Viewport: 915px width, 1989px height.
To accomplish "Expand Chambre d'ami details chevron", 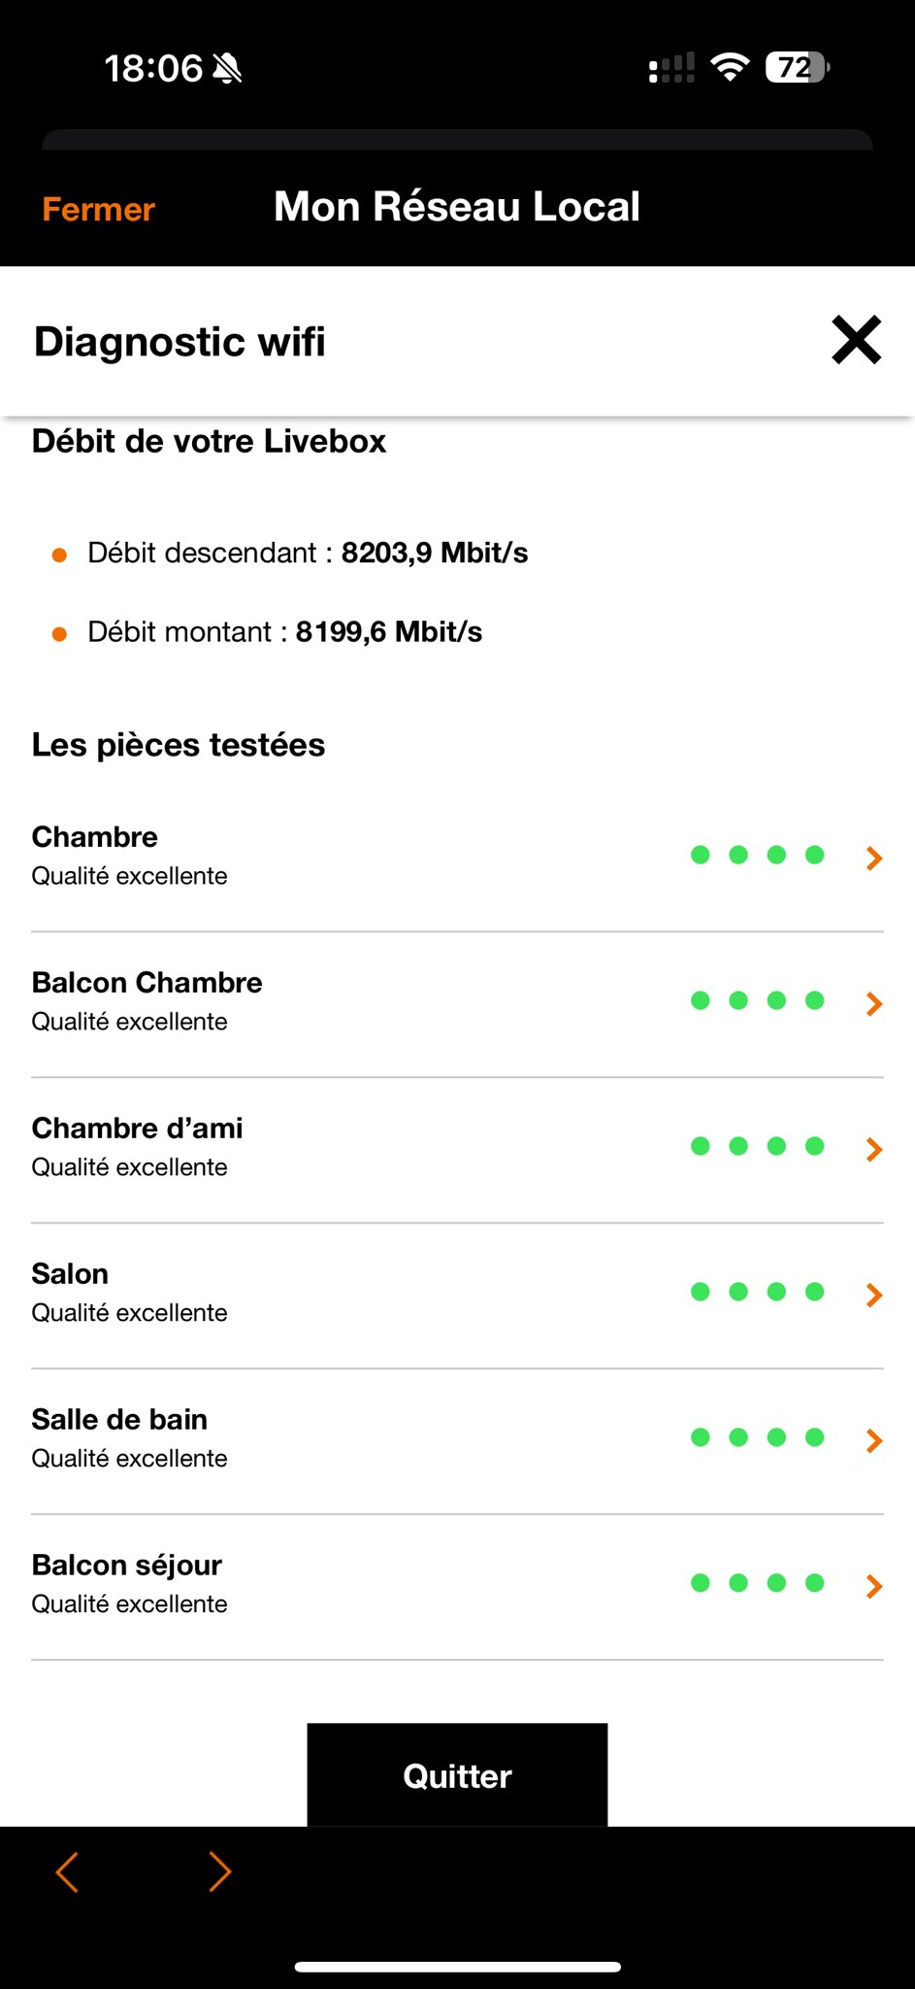I will tap(873, 1149).
